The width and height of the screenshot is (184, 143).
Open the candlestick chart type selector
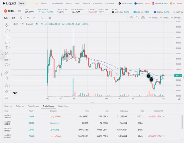point(14,18)
